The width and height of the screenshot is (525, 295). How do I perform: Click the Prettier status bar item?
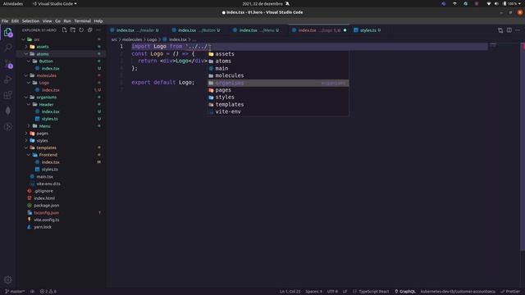click(x=510, y=292)
